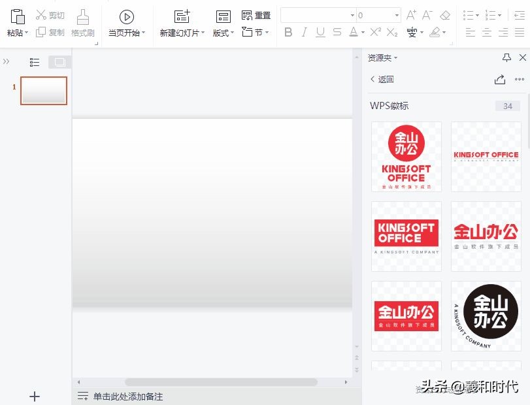This screenshot has height=405, width=530.
Task: Open the Layout (版式) menu icon
Action: point(223,16)
